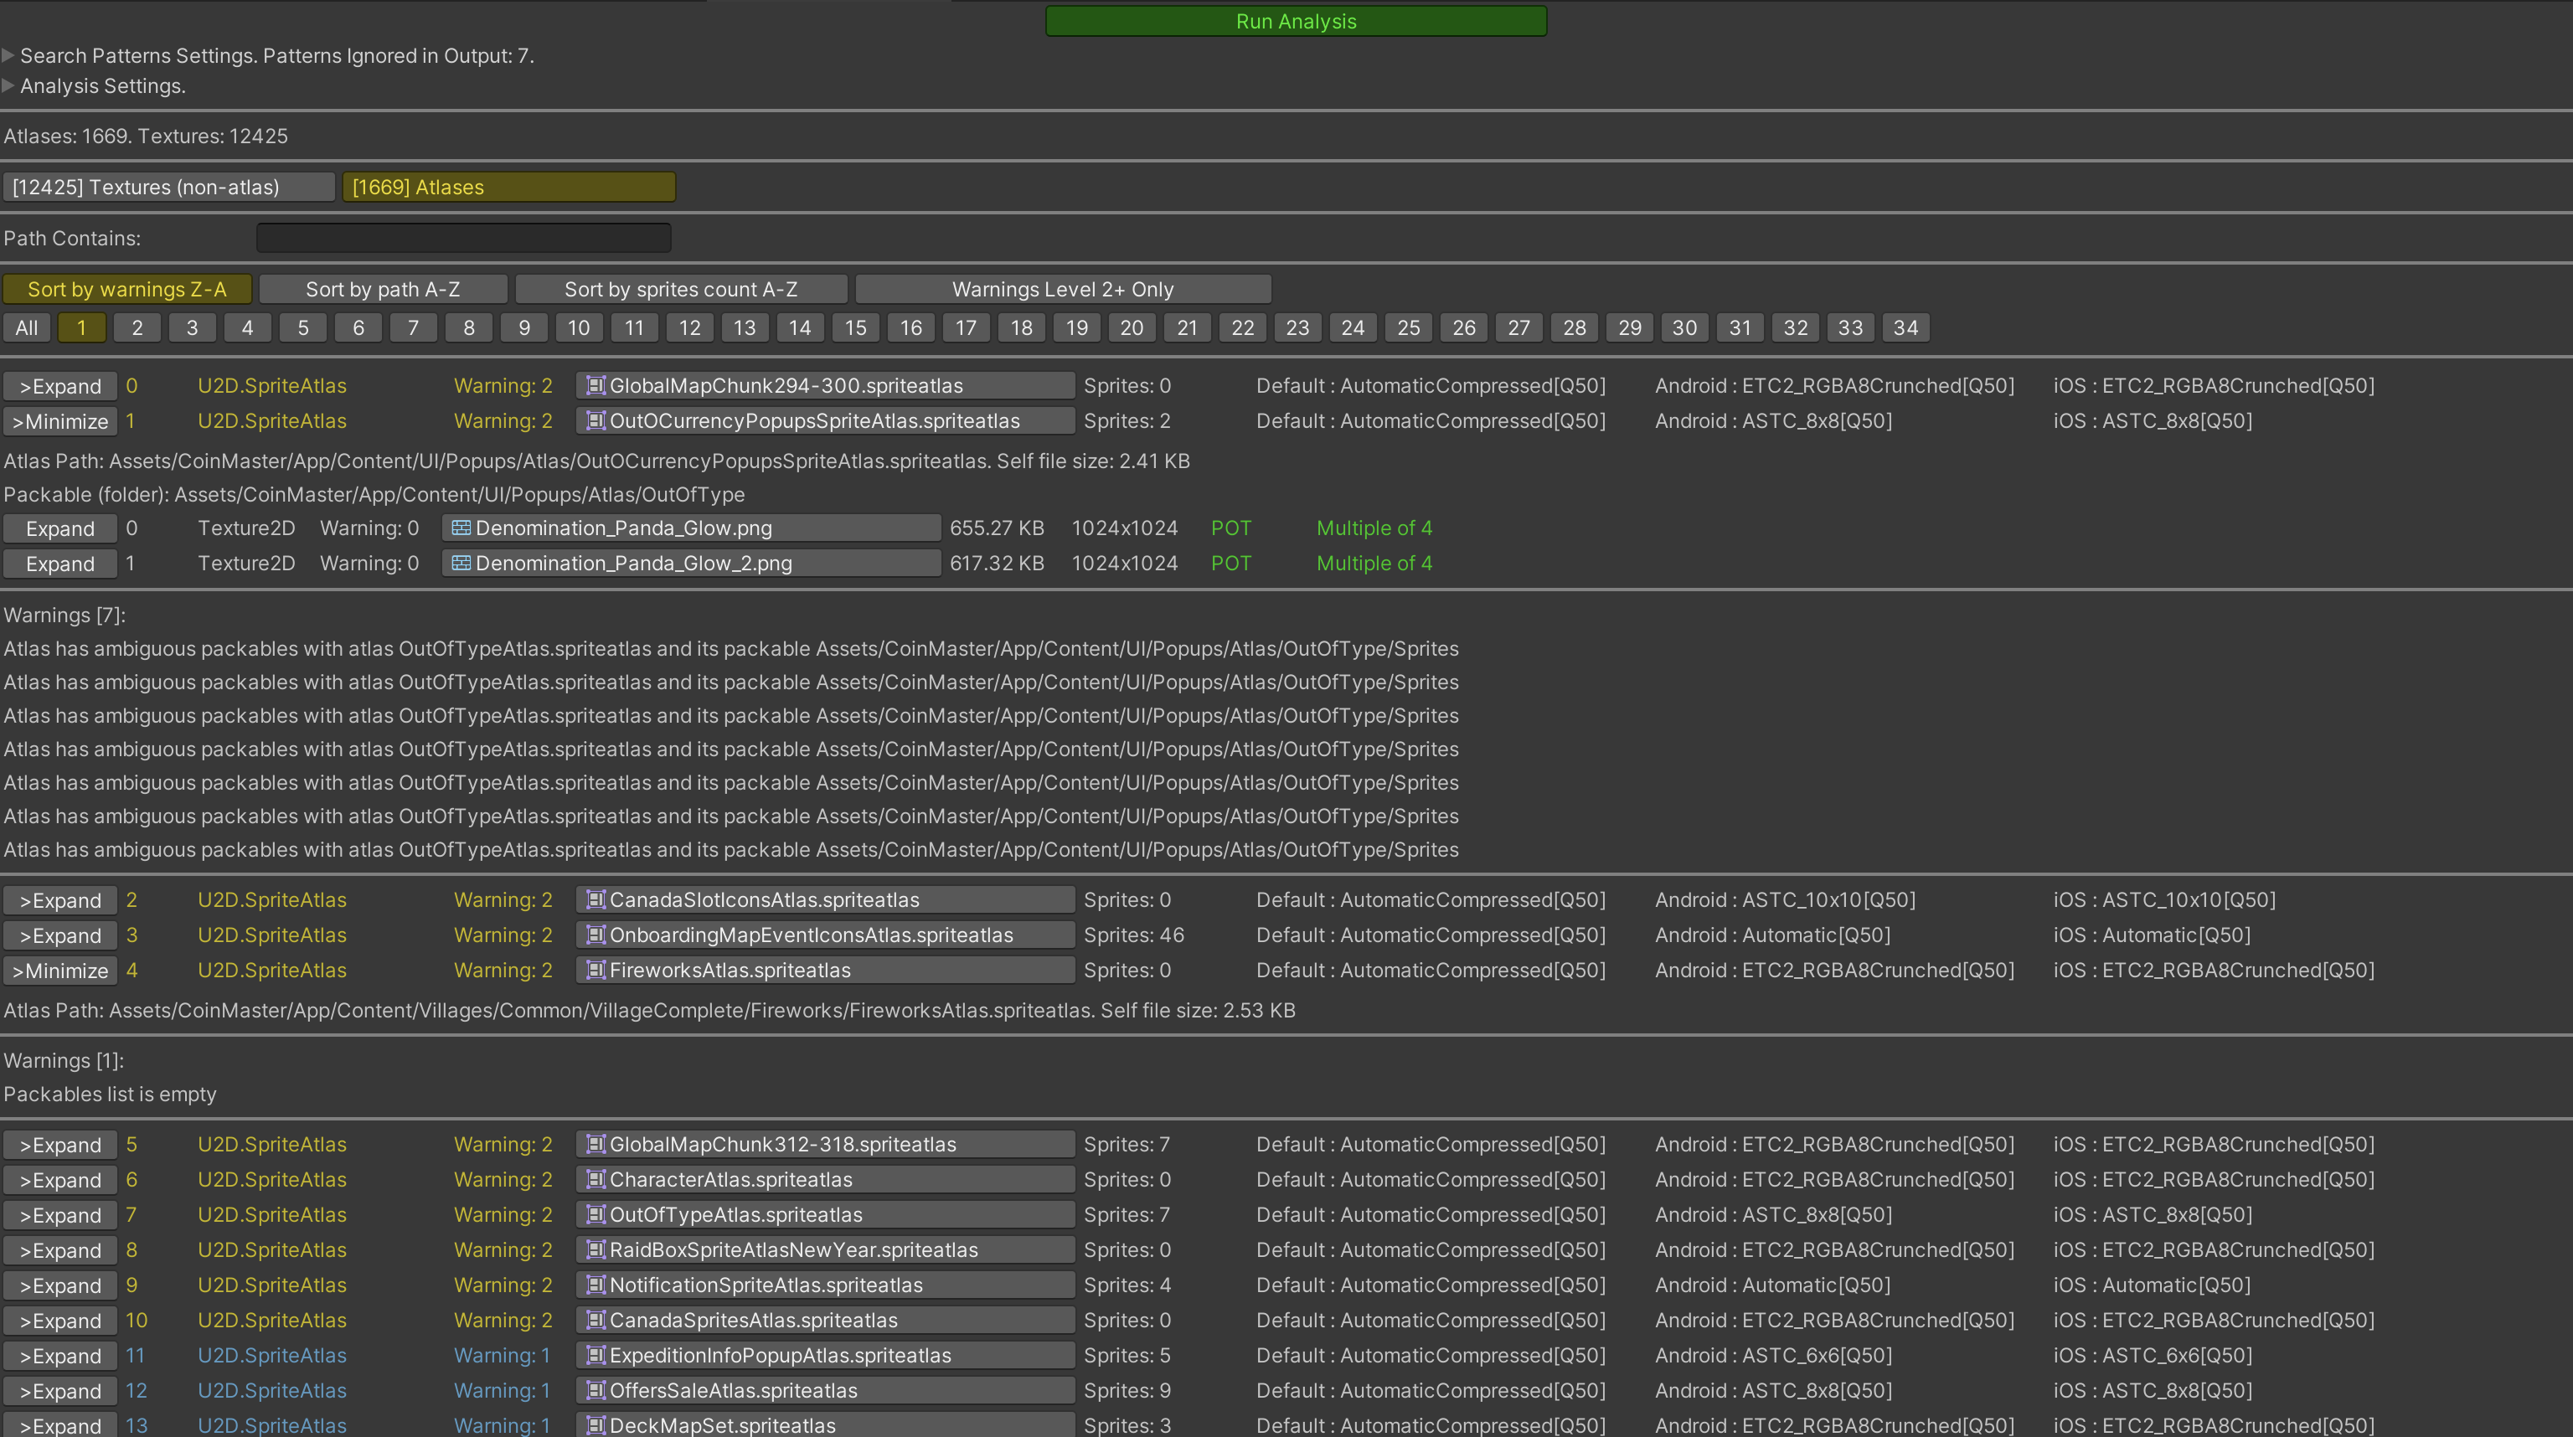Toggle Warnings Level 2+ Only filter
Image resolution: width=2573 pixels, height=1437 pixels.
point(1062,290)
